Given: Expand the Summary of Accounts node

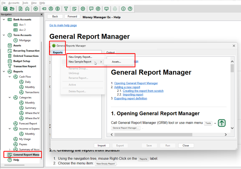Looking at the screenshot, I should pyautogui.click(x=10, y=149).
